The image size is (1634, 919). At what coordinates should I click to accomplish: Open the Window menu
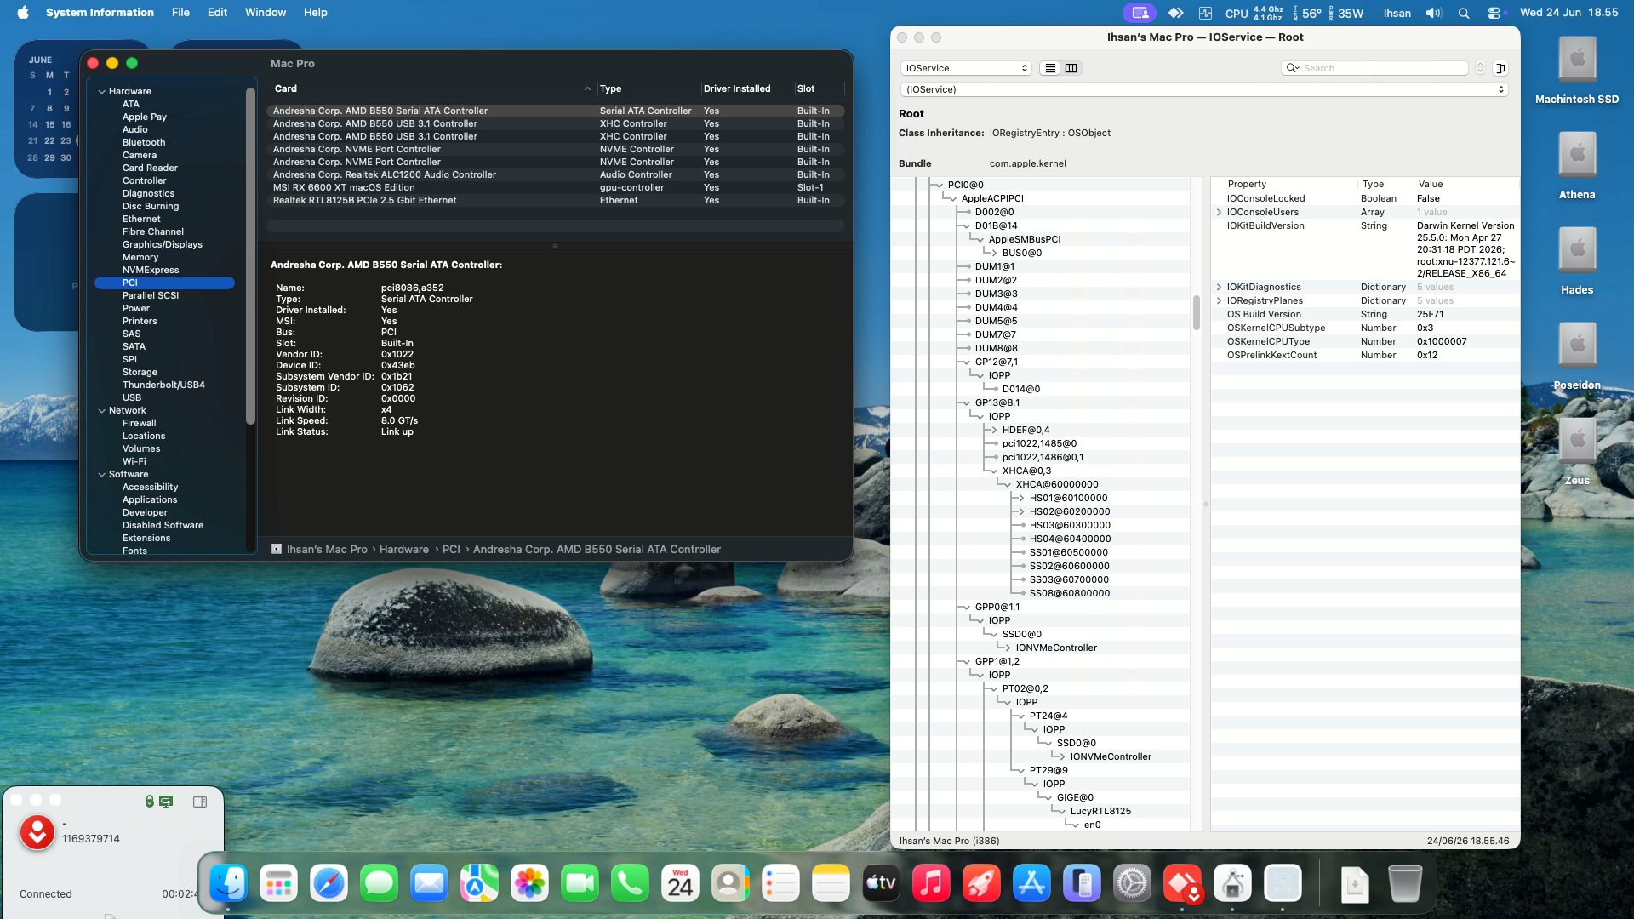[266, 13]
